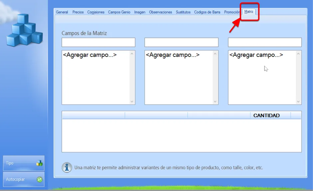313x191 pixels.
Task: Select <Agregar campo...> in the left list
Action: (x=90, y=55)
